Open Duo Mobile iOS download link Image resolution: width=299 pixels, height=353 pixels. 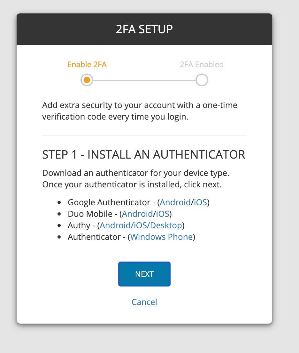coord(163,214)
